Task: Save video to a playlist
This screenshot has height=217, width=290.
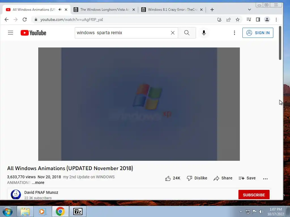Action: pyautogui.click(x=247, y=178)
